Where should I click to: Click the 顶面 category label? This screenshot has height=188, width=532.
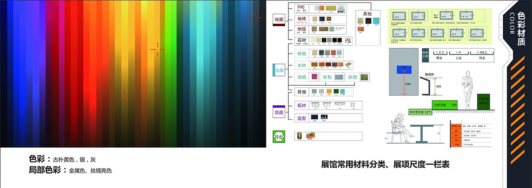[x=279, y=112]
